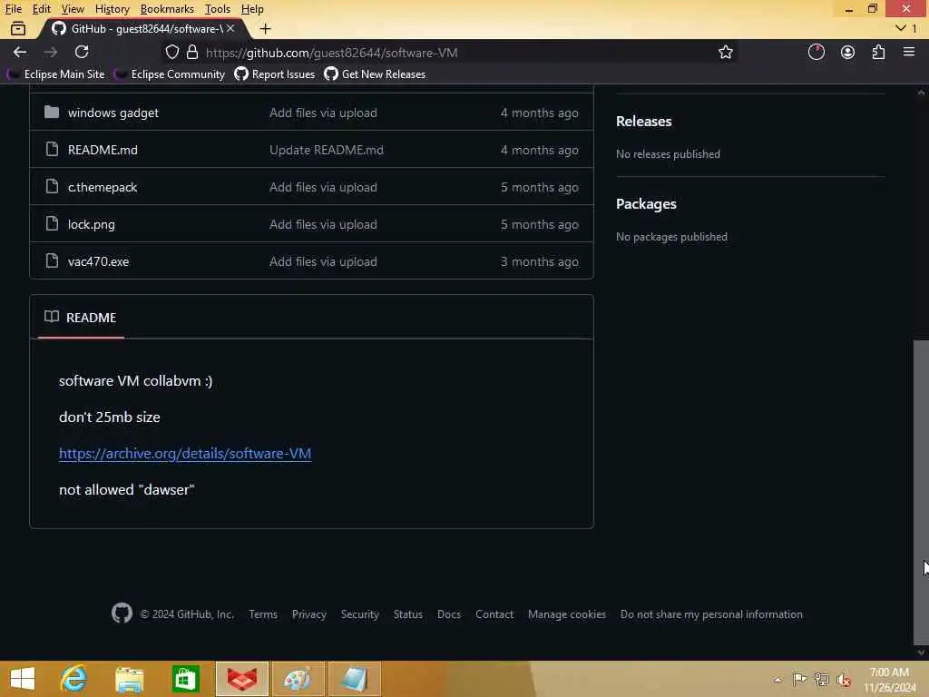Open the Terms footer link
The width and height of the screenshot is (929, 697).
point(263,614)
